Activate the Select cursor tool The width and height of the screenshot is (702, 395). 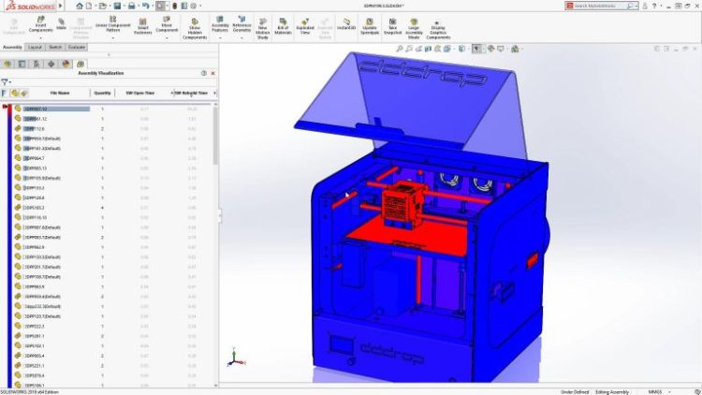pyautogui.click(x=160, y=6)
